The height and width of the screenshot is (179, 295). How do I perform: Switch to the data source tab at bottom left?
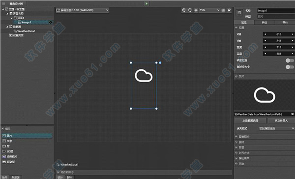point(15,178)
